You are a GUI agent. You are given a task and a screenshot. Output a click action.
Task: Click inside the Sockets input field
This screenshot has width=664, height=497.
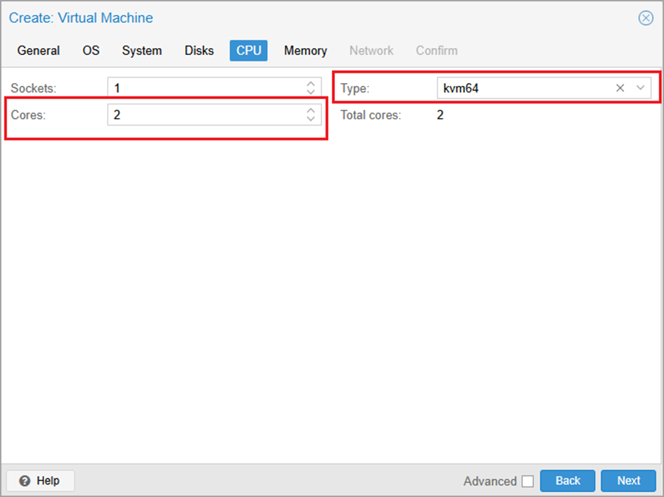pos(203,87)
